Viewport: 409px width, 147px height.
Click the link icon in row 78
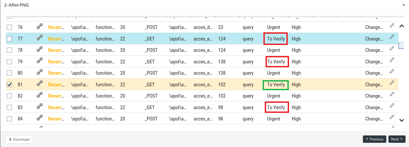pos(40,49)
